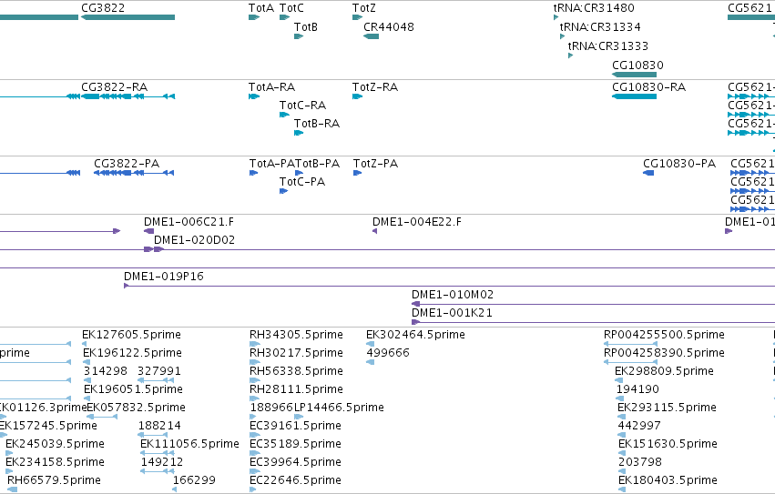Select EK196051.5prime
775x494 pixels.
(x=87, y=398)
